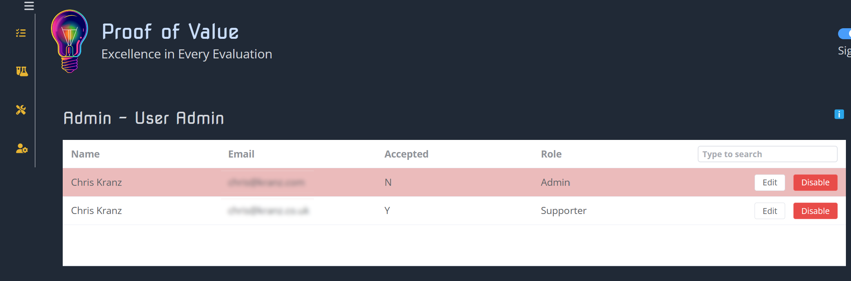This screenshot has width=851, height=281.
Task: Edit the Supporter role Chris Kranz user
Action: [769, 210]
